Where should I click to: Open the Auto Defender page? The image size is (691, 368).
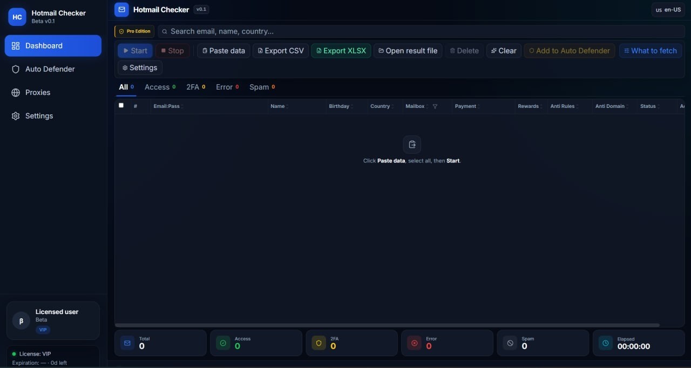pos(53,69)
